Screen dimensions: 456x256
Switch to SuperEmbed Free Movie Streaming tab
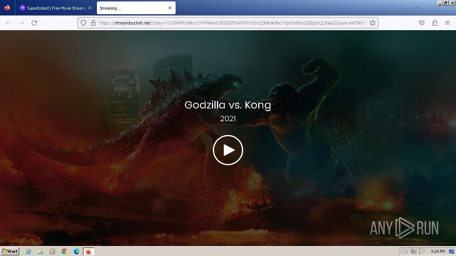coord(56,8)
